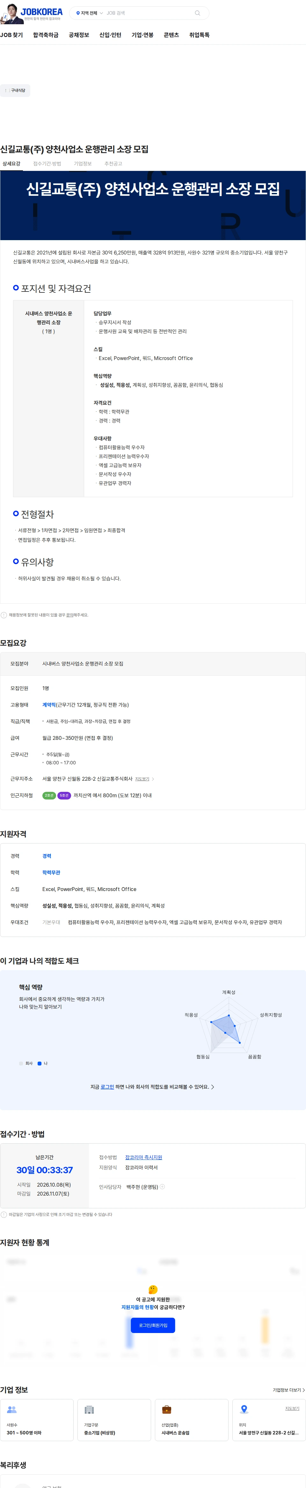Open the 신입·인턴 menu

(110, 35)
